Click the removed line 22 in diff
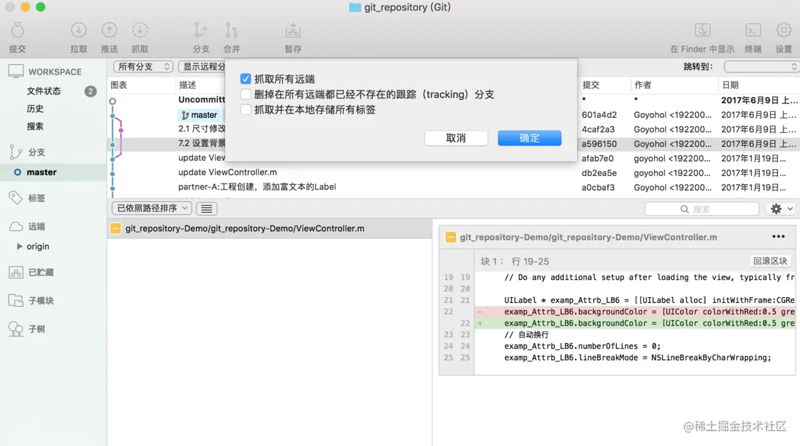 pyautogui.click(x=635, y=312)
